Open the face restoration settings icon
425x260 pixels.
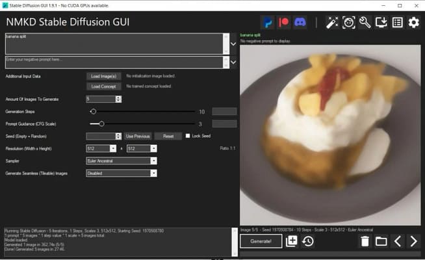[x=348, y=22]
